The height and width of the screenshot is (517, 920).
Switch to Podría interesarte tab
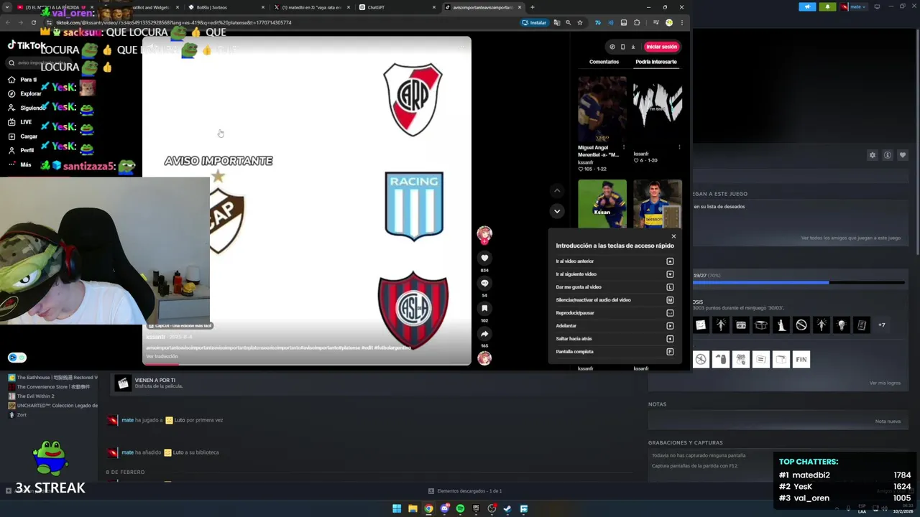[x=655, y=62]
